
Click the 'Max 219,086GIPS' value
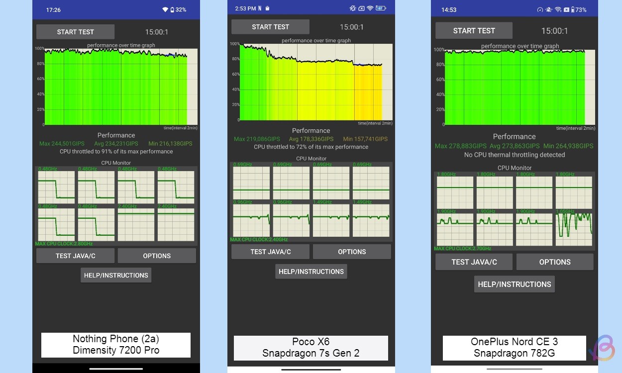(257, 139)
